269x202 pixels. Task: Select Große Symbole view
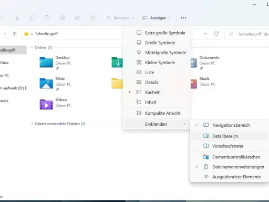[x=157, y=43]
